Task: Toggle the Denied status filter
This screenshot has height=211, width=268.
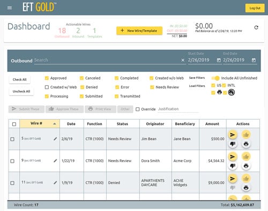Action: (82, 87)
